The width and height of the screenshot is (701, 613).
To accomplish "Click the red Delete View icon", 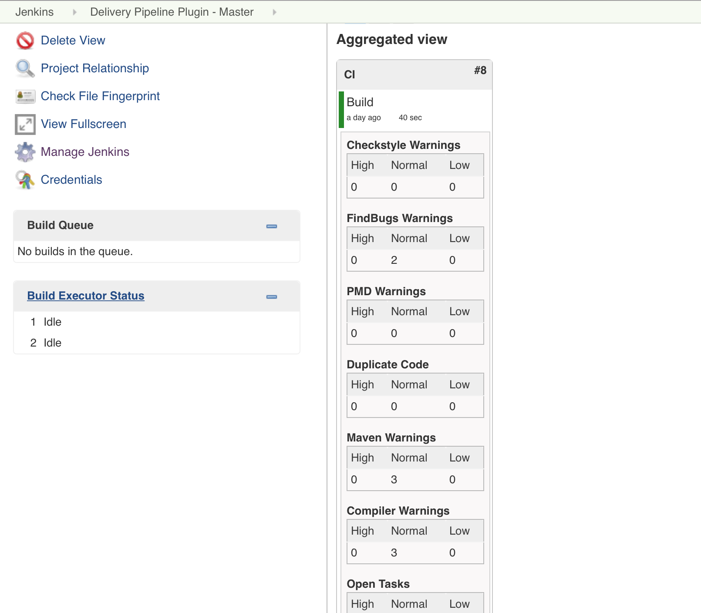I will coord(25,40).
